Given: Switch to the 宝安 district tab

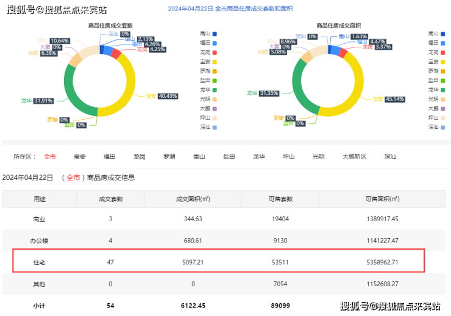Looking at the screenshot, I should click(80, 157).
